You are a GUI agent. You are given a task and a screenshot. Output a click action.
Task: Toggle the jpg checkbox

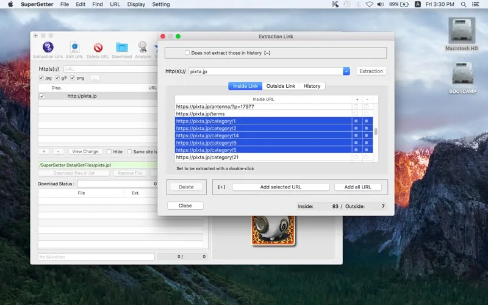41,78
